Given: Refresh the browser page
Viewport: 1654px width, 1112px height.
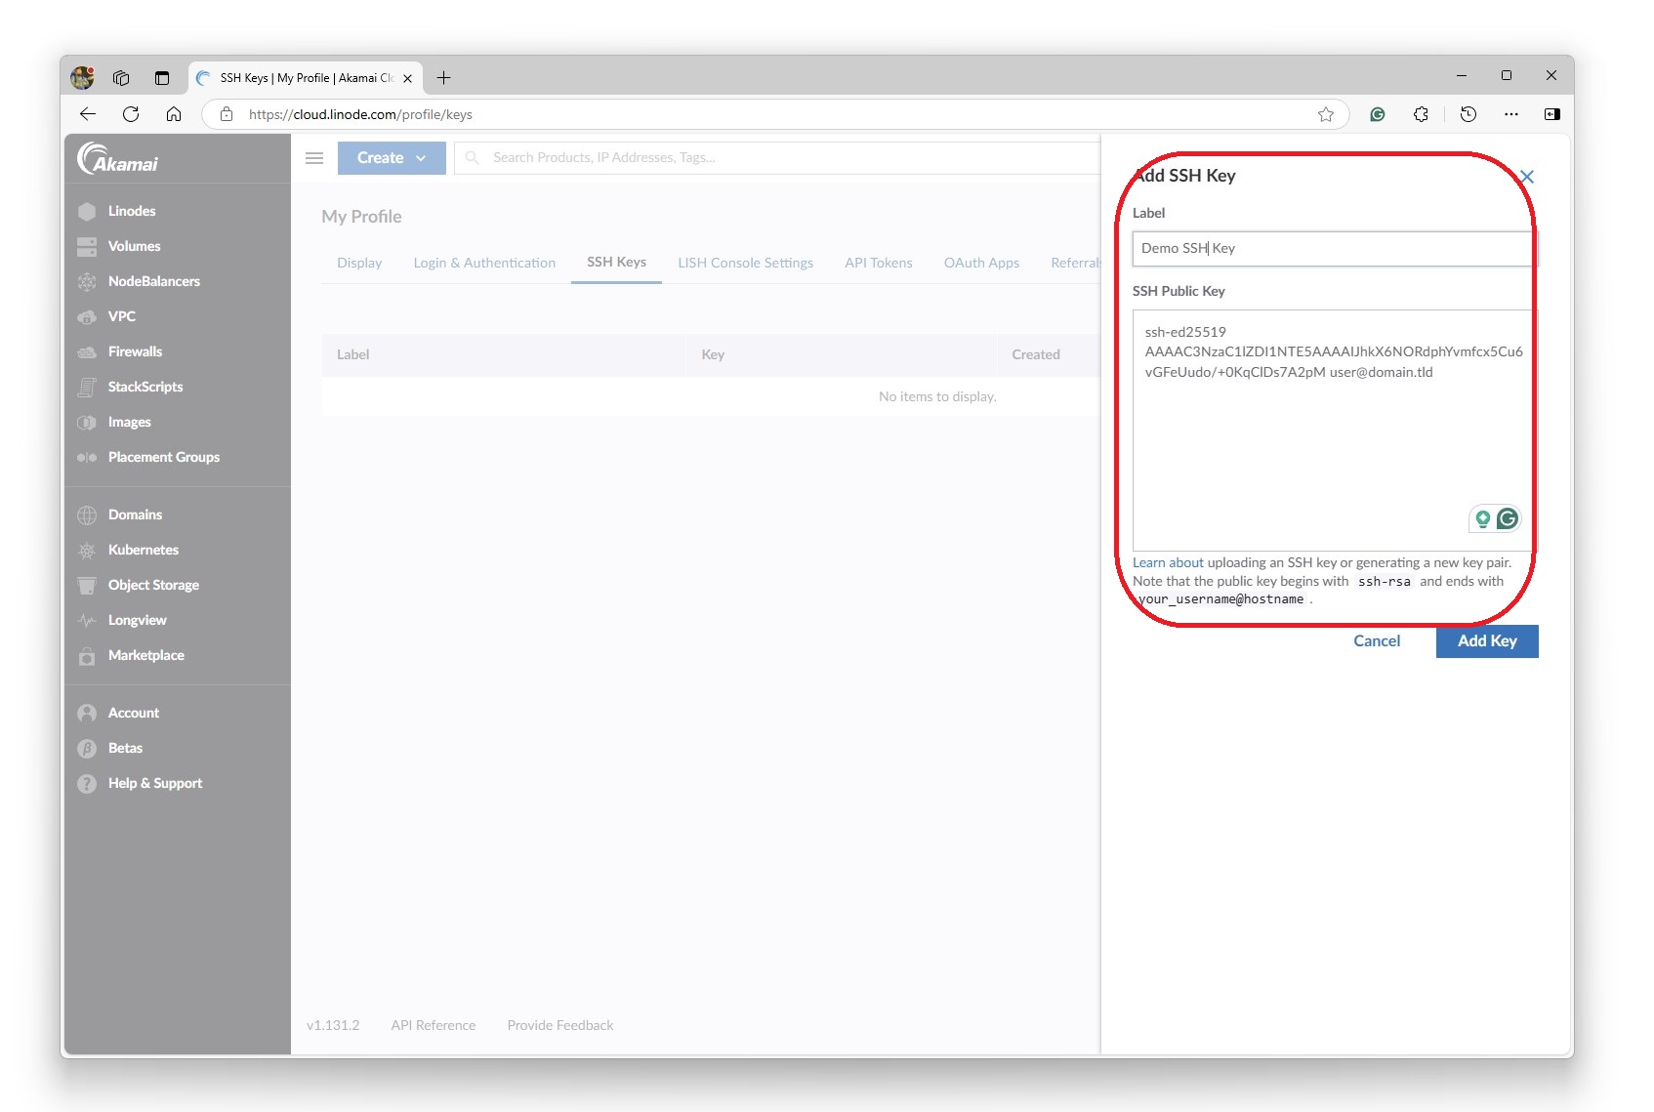Looking at the screenshot, I should click(x=131, y=114).
